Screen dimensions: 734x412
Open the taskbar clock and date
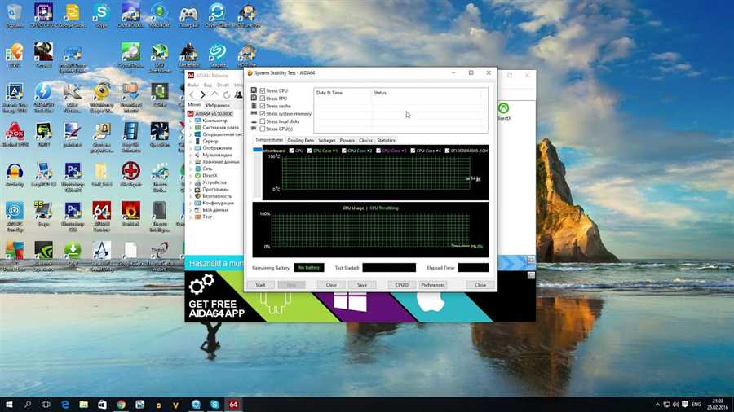click(718, 405)
